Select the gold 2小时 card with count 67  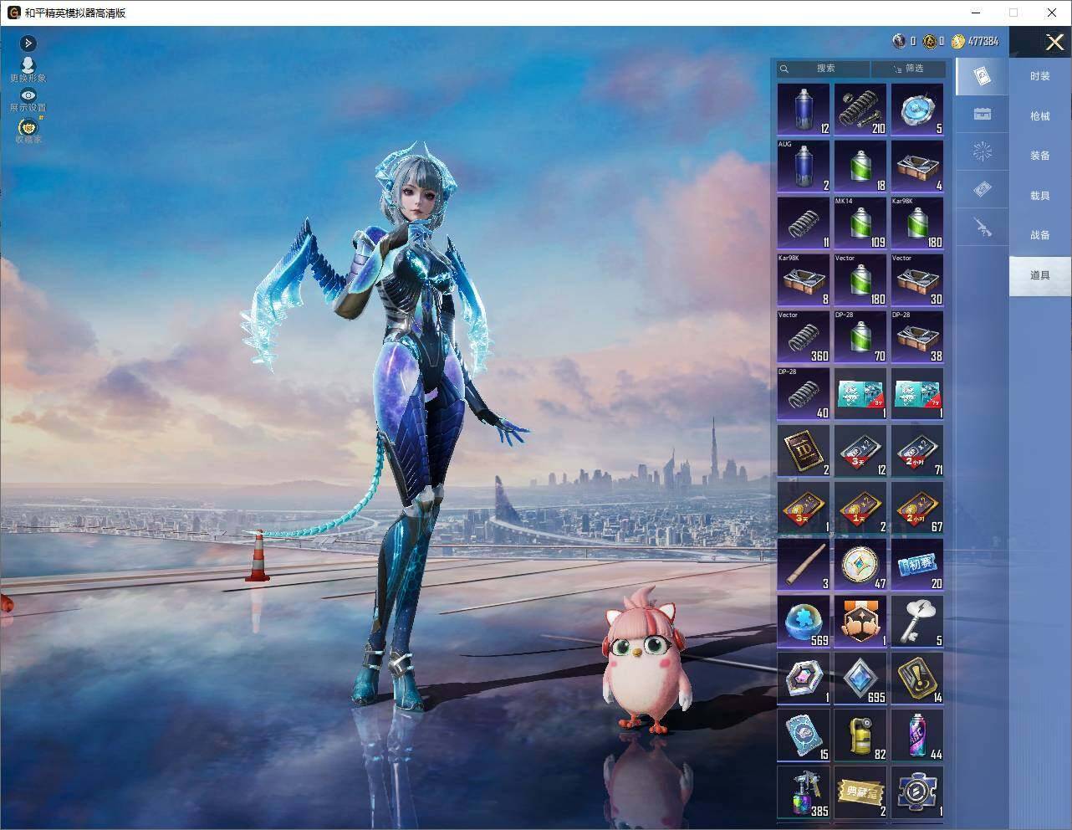point(917,507)
